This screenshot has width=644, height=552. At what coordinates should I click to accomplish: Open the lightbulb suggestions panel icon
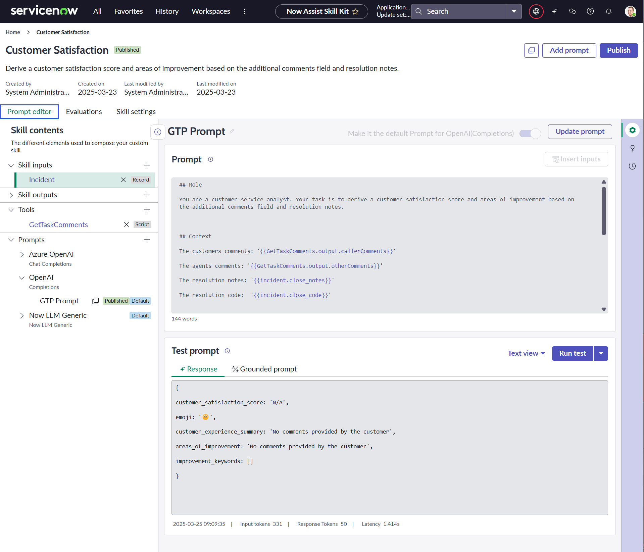point(633,148)
